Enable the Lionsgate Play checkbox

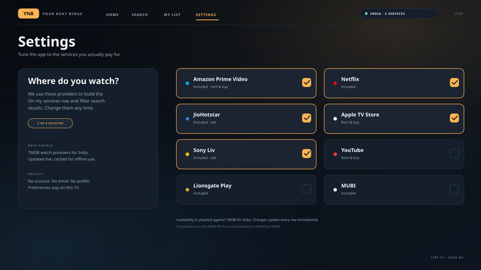[307, 189]
